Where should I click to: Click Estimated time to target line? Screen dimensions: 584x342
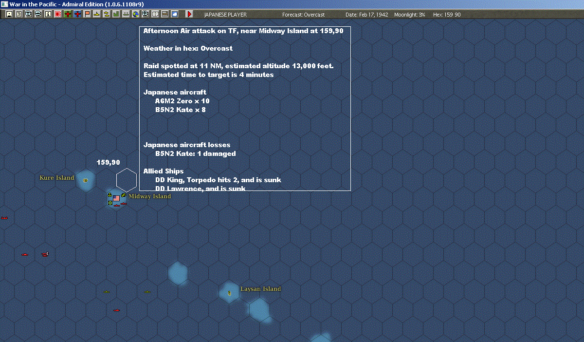(208, 75)
